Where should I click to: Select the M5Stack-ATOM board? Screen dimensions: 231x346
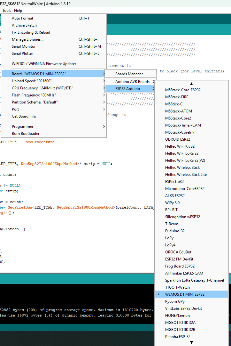191,111
